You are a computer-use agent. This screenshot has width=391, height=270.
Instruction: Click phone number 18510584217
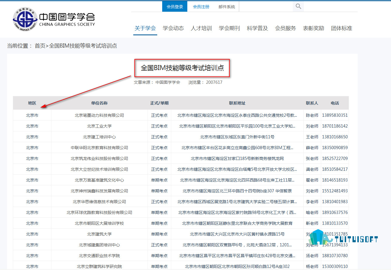tap(335, 169)
